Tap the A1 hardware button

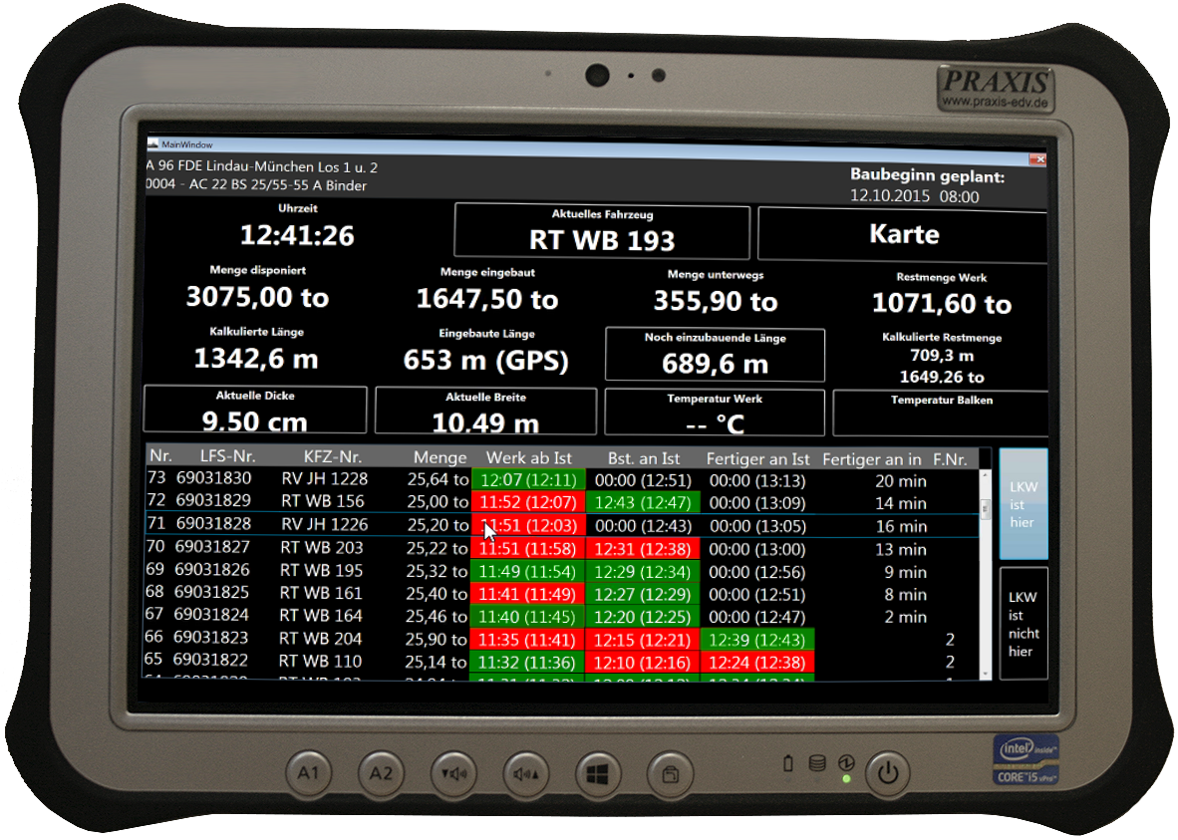pyautogui.click(x=309, y=772)
